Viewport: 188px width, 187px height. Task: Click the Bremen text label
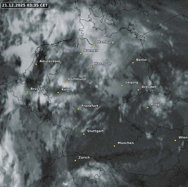[x=91, y=51]
